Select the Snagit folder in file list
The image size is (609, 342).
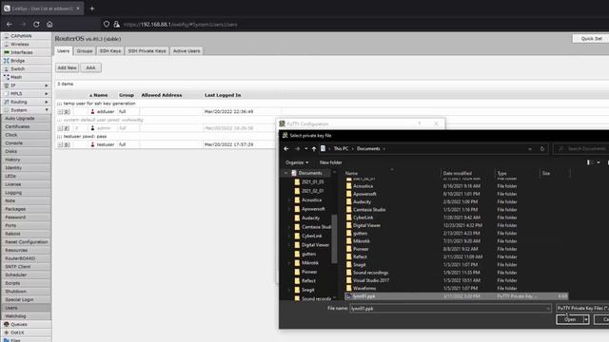[360, 265]
